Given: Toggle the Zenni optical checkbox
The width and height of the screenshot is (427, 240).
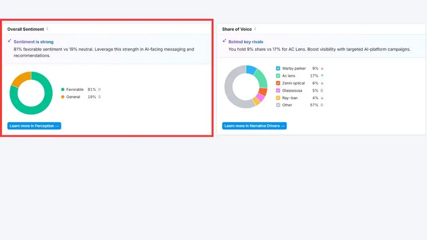Looking at the screenshot, I should click(278, 83).
